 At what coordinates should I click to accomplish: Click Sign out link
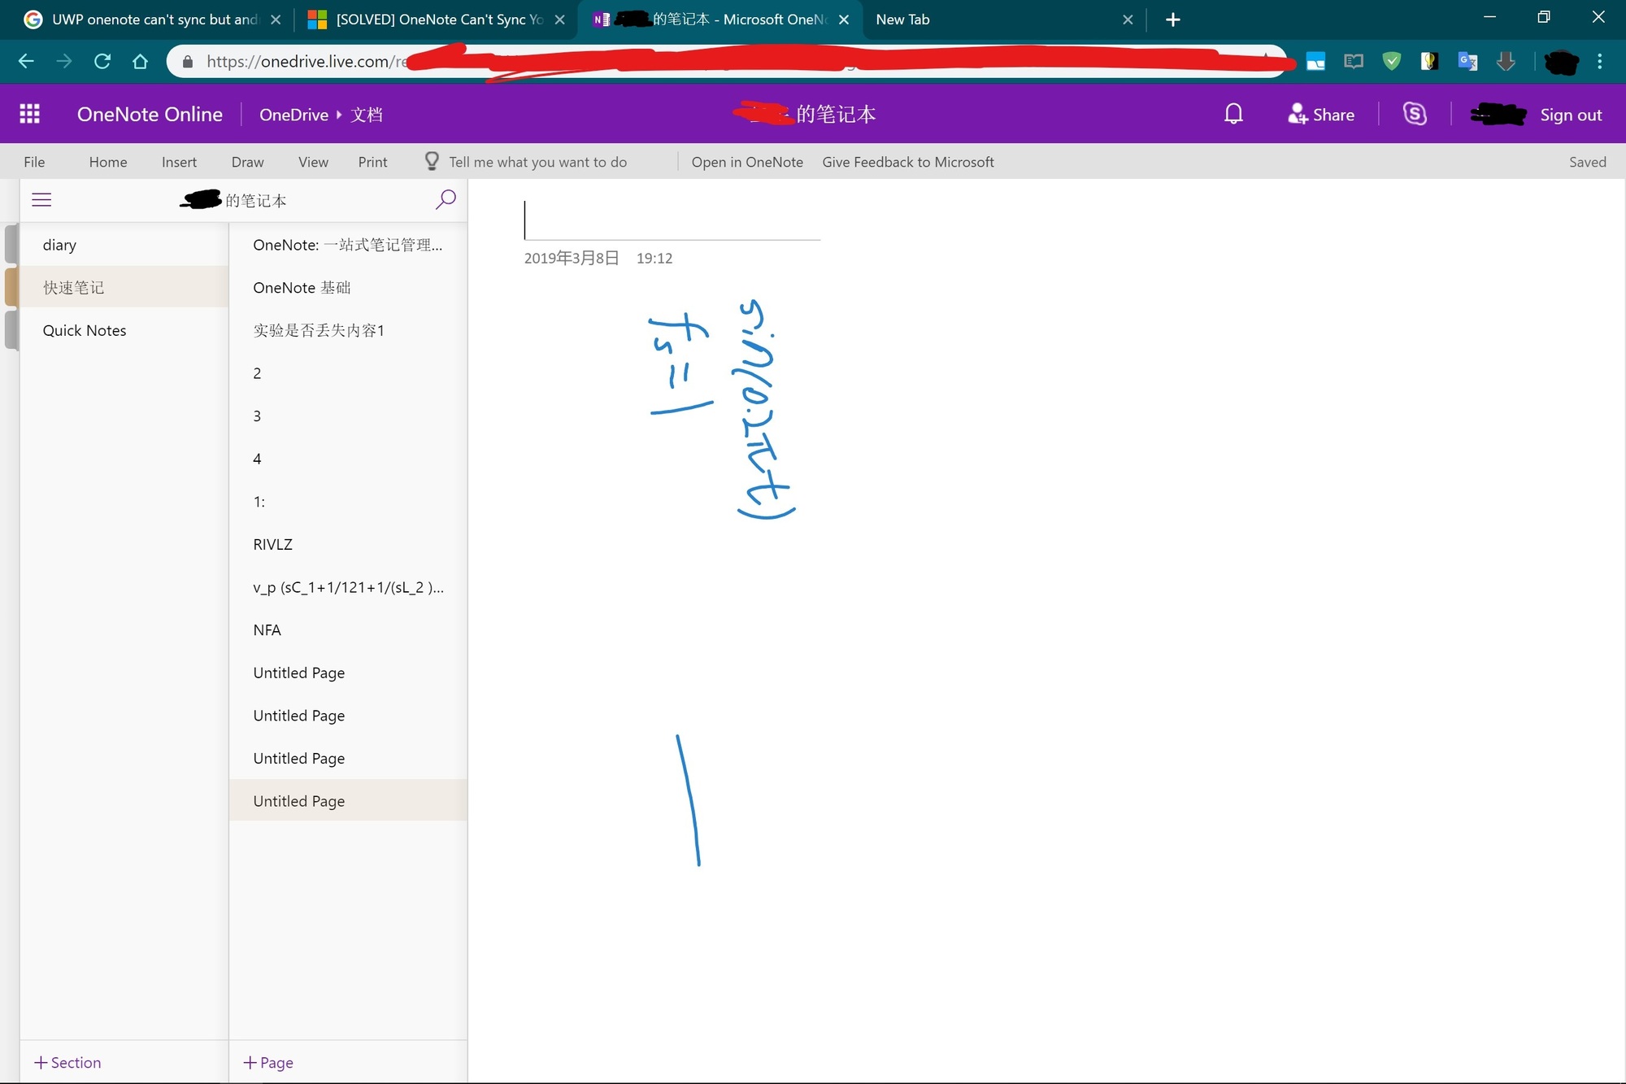(x=1570, y=115)
